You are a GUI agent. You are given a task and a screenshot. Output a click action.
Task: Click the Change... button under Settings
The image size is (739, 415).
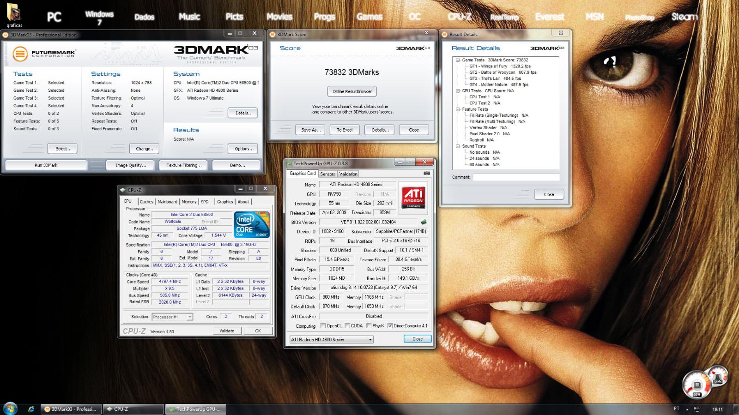coord(145,149)
